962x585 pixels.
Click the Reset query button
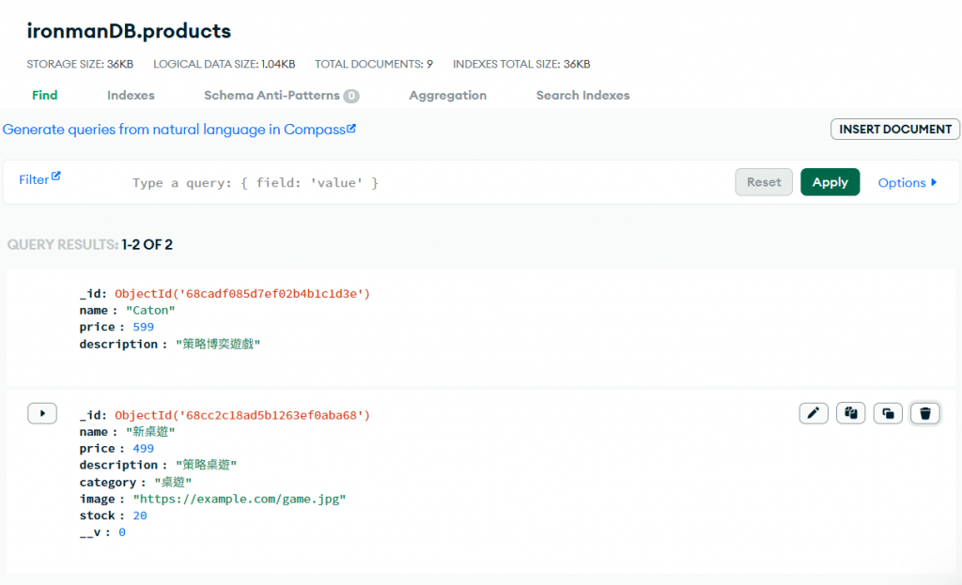(764, 182)
